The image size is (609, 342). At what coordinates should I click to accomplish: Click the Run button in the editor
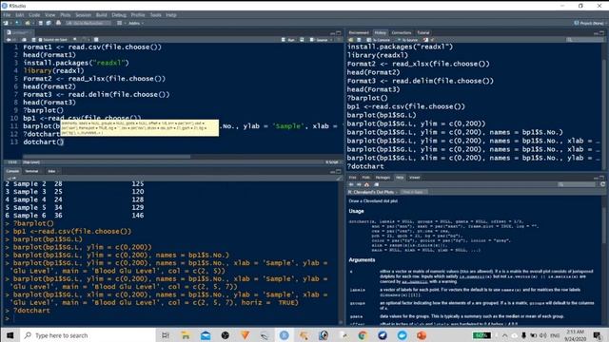(287, 40)
